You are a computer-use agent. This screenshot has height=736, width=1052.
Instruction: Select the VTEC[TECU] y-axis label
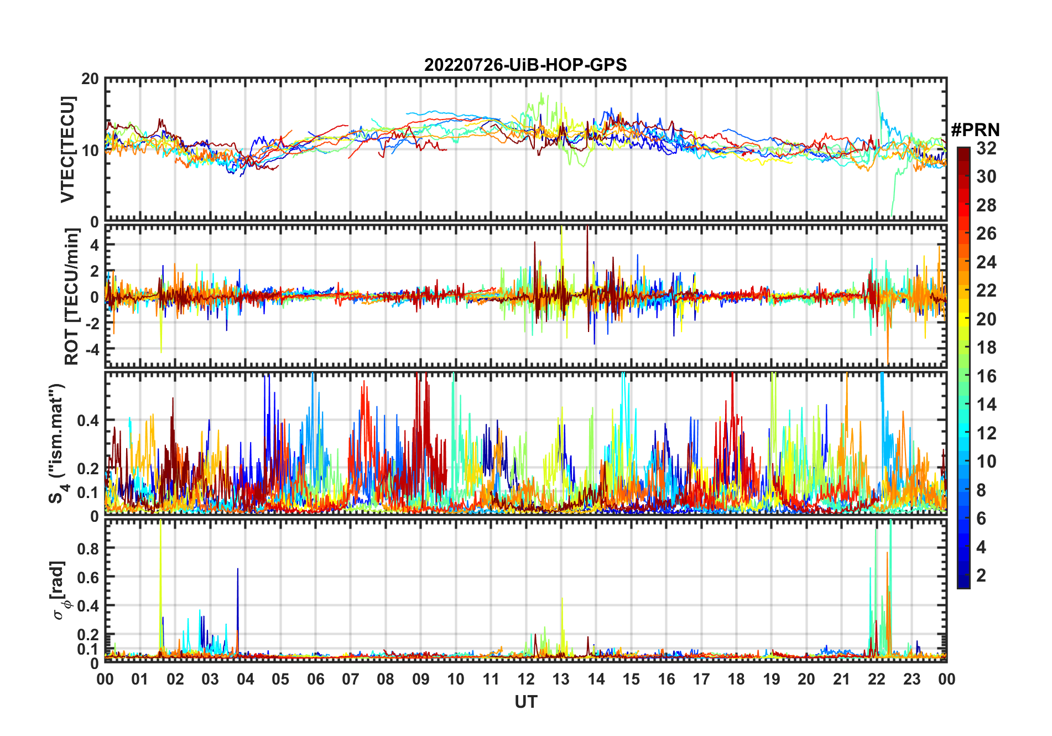pyautogui.click(x=67, y=150)
